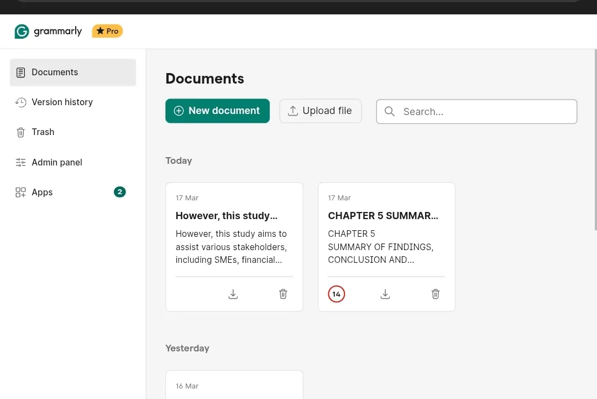This screenshot has width=597, height=399.
Task: Click the Trash bin sidebar icon
Action: (20, 132)
